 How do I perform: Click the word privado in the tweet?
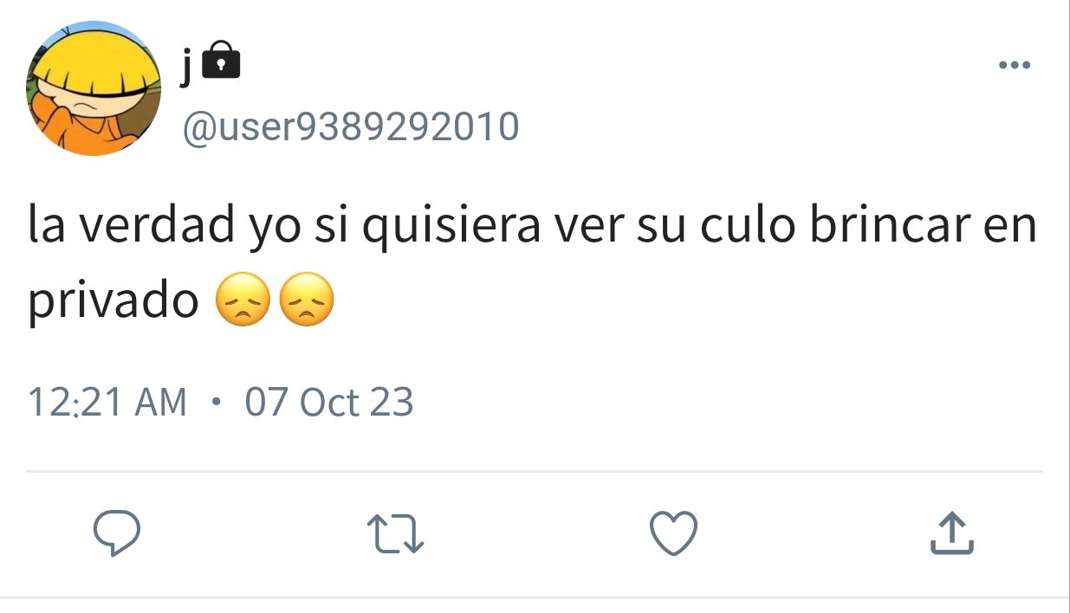114,302
